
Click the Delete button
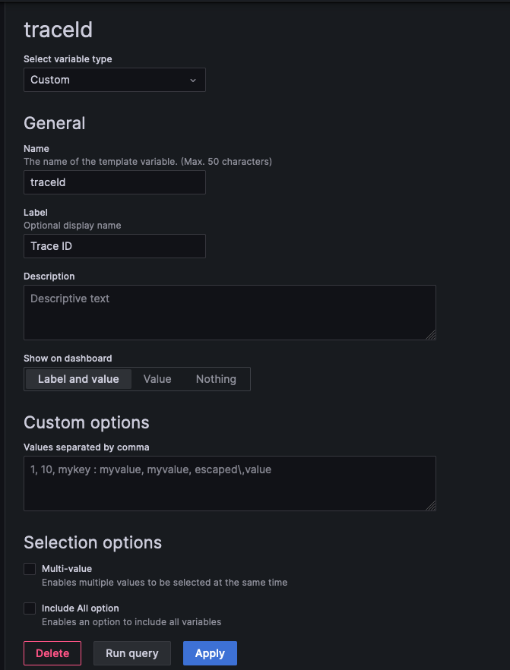click(x=52, y=653)
